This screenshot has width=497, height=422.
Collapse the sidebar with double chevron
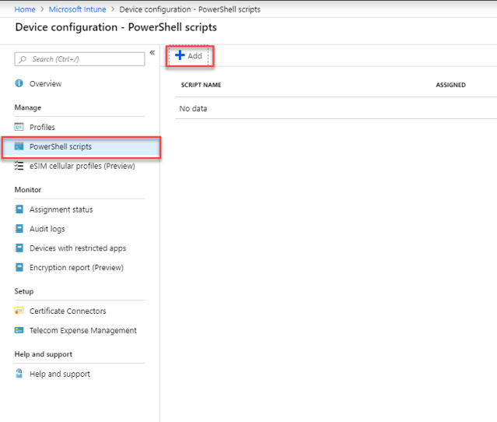[x=152, y=52]
